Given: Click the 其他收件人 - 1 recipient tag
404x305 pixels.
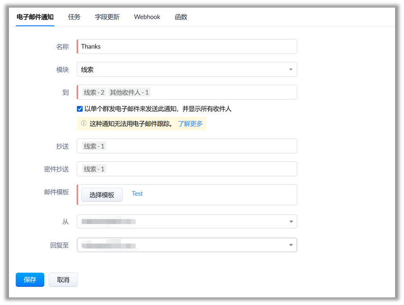Looking at the screenshot, I should pos(129,92).
